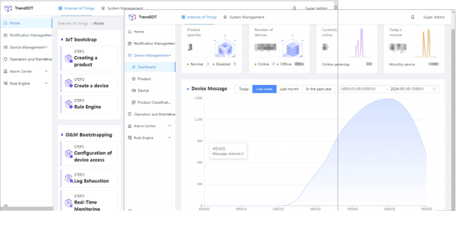Click the Create a device step icon
Screen dimensions: 463x238
[69, 83]
